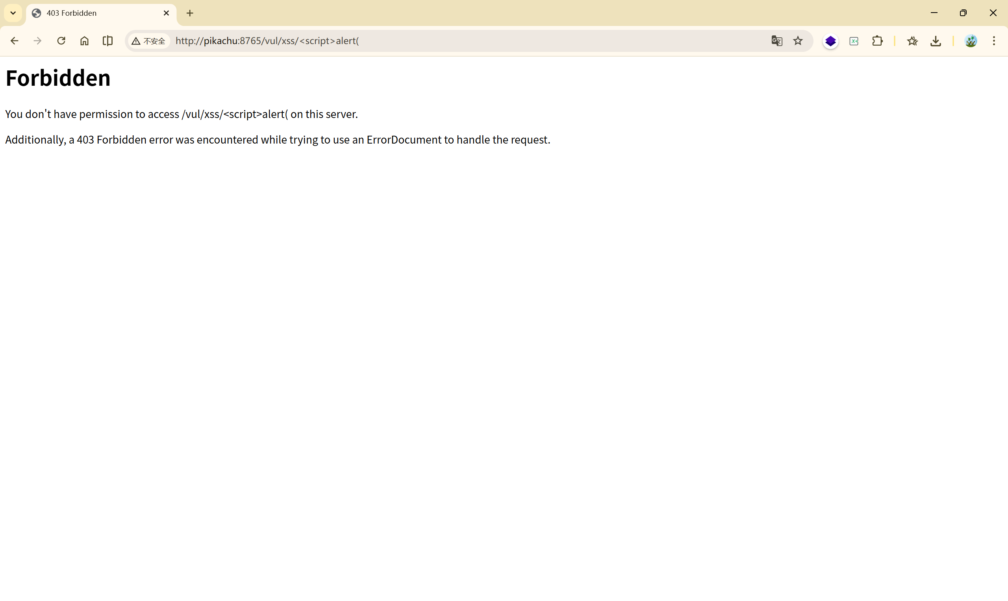Click the green extension icon

(x=854, y=41)
